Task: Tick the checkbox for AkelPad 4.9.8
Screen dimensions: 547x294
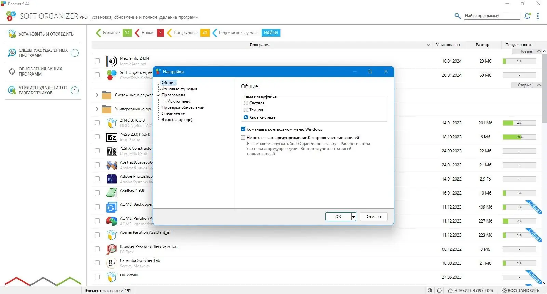Action: click(97, 193)
